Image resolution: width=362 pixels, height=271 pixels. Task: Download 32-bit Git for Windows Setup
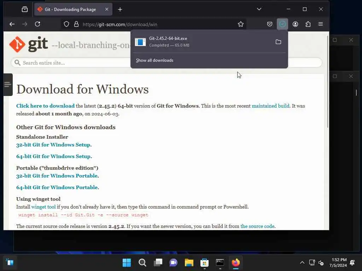coord(53,144)
